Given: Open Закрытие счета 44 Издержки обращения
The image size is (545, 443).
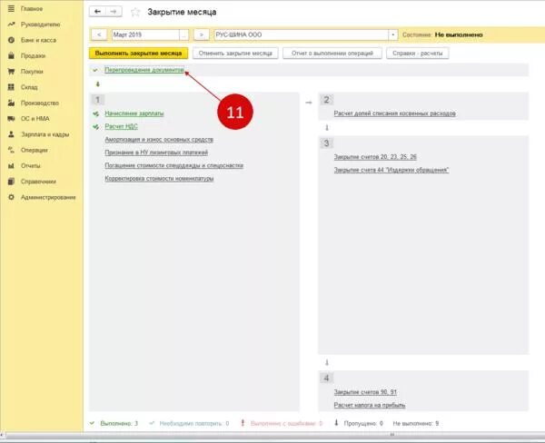Looking at the screenshot, I should [x=391, y=170].
